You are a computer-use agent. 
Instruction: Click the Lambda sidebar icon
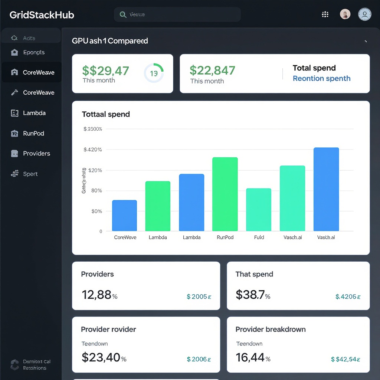[x=14, y=113]
